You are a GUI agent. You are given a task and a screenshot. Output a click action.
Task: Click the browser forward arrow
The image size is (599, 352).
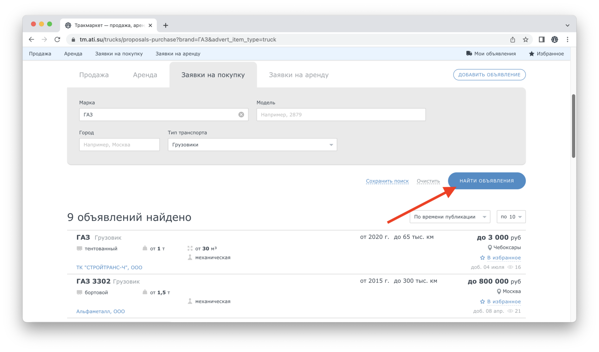click(44, 40)
